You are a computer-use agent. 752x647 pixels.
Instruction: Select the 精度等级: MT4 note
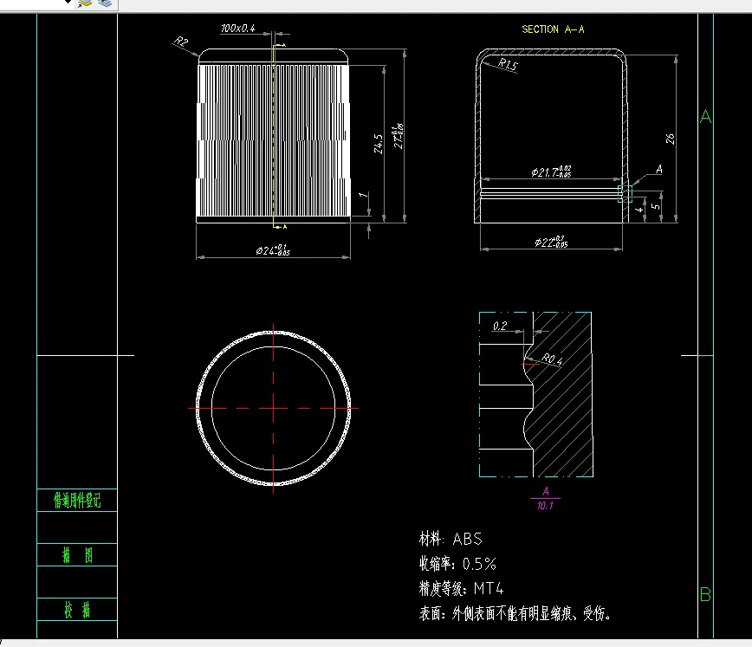[x=462, y=588]
